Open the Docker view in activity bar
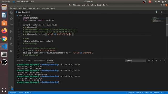This screenshot has height=94, width=168. click(x=11, y=51)
